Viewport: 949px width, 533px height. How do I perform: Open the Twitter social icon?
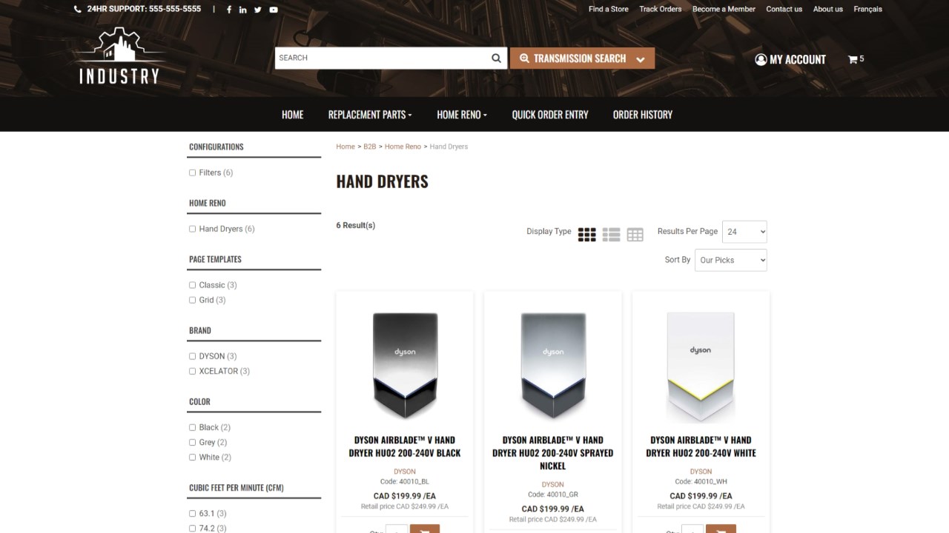click(258, 10)
